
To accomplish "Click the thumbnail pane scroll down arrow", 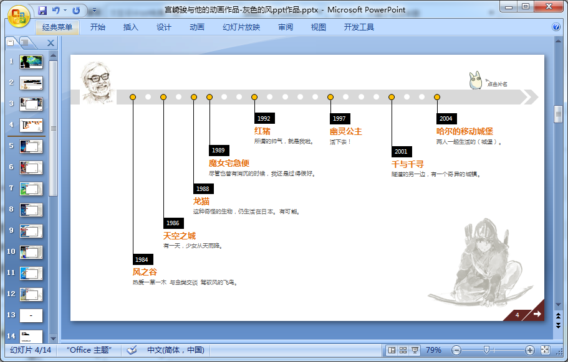I will pos(53,338).
